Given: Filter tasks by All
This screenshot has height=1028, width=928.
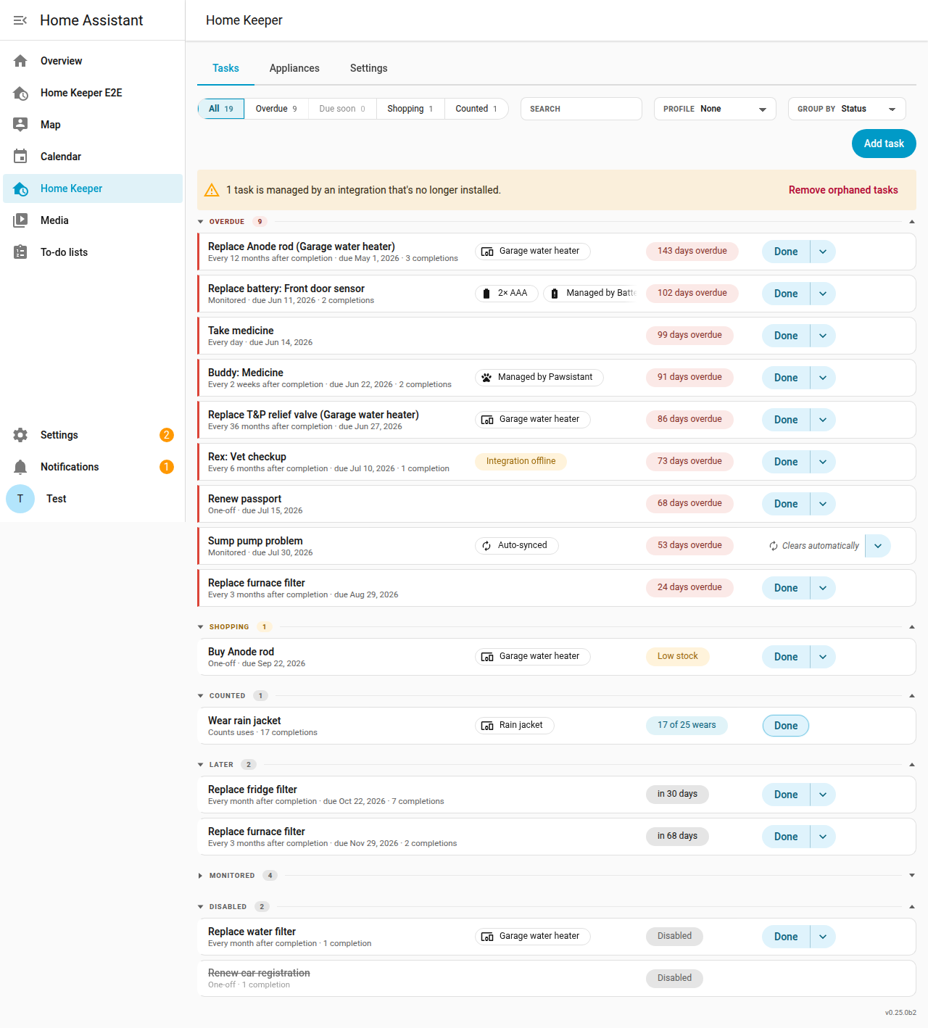Looking at the screenshot, I should tap(221, 109).
